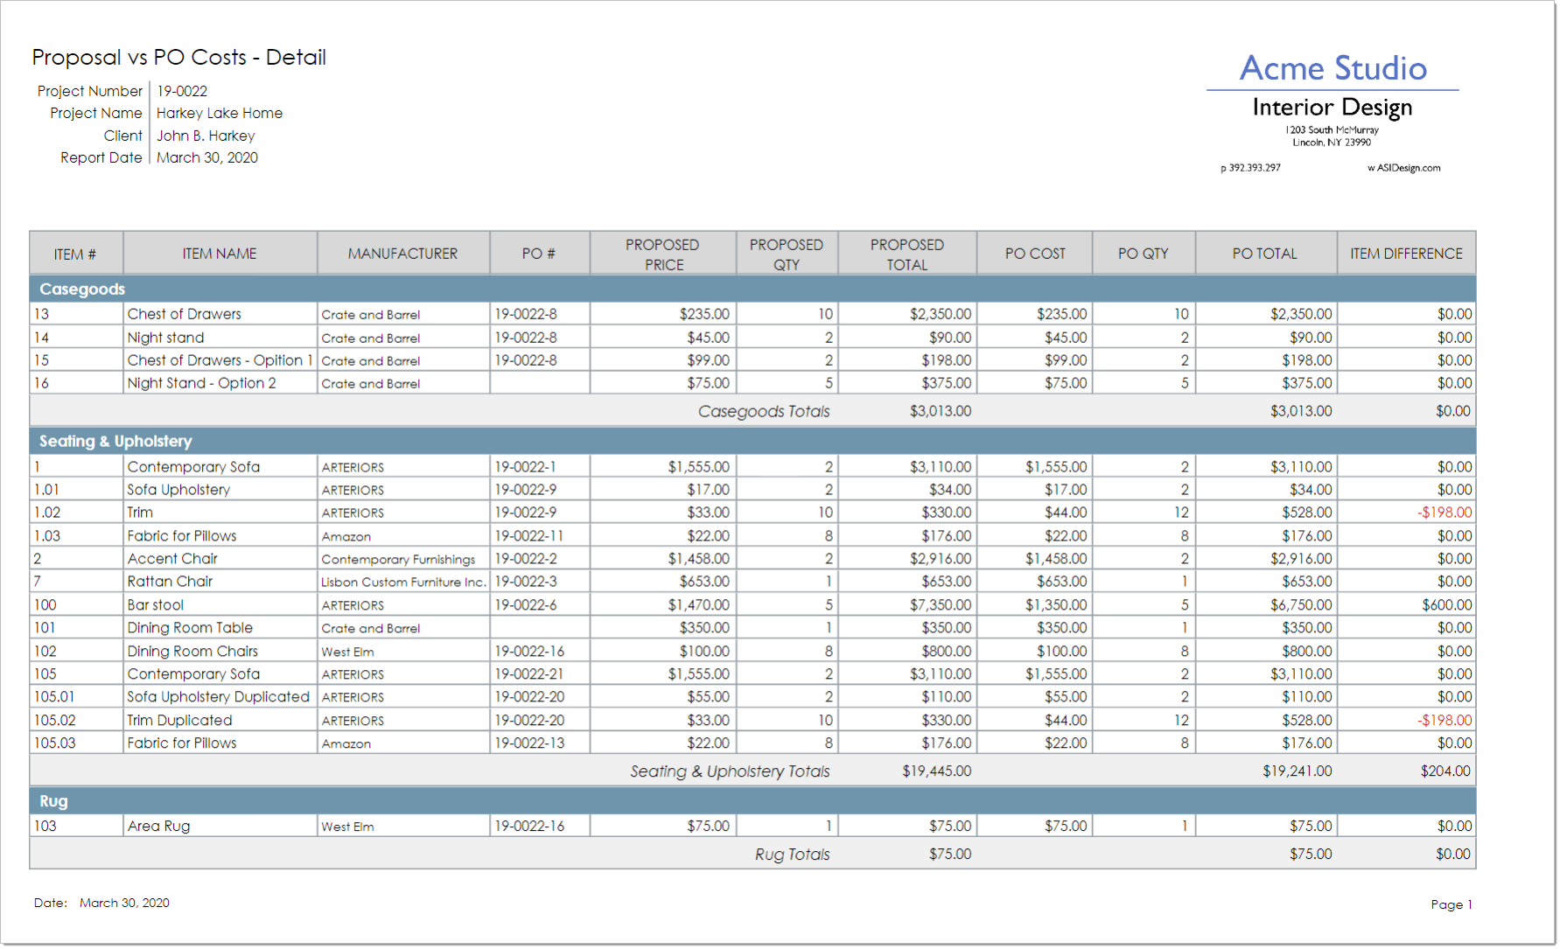
Task: Click the report title Proposal vs PO Costs - Detail
Action: 178,58
